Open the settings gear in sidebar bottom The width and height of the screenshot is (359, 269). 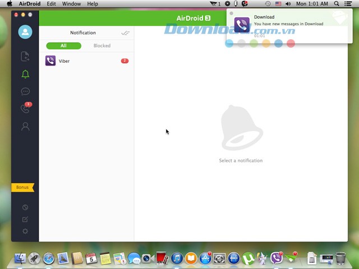[x=25, y=231]
